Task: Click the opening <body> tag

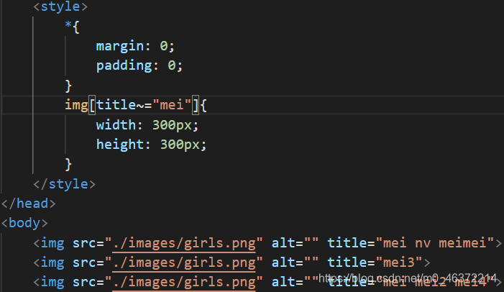Action: point(24,223)
